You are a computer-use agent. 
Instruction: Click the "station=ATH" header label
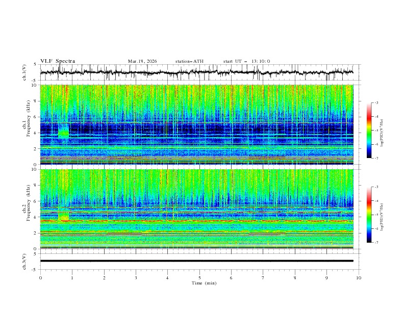(189, 61)
